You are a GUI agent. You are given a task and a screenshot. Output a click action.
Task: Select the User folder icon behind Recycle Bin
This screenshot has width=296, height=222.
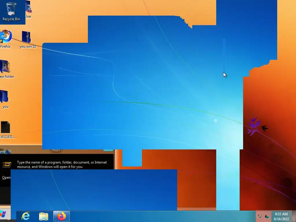[28, 10]
